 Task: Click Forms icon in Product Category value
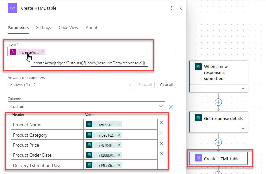89,135
